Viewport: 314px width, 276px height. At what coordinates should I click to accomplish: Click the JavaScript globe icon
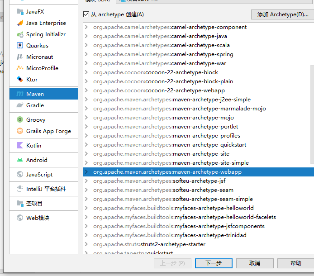click(20, 174)
